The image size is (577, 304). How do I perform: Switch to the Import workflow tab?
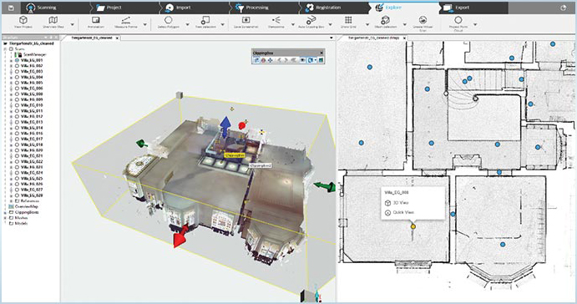click(x=195, y=8)
